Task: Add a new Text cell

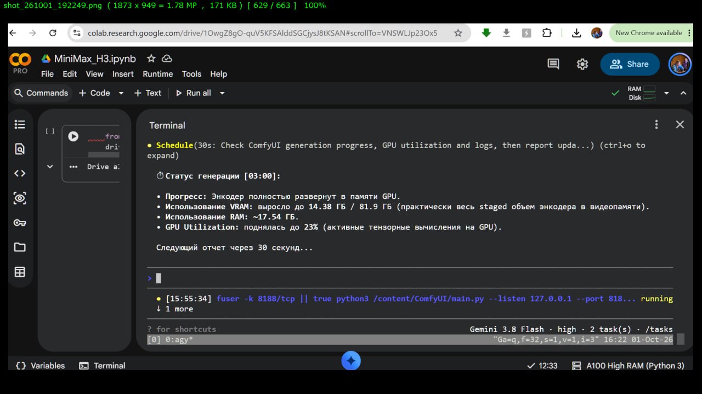Action: tap(148, 93)
